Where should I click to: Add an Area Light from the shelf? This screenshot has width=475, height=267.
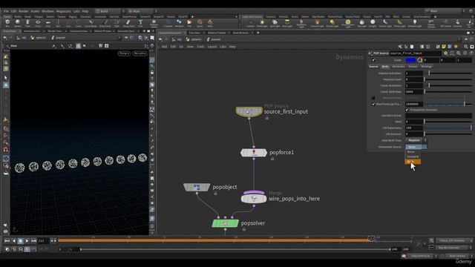click(x=287, y=23)
